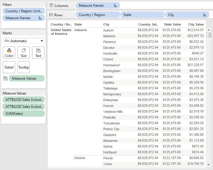Open the Size marks card

24,53
